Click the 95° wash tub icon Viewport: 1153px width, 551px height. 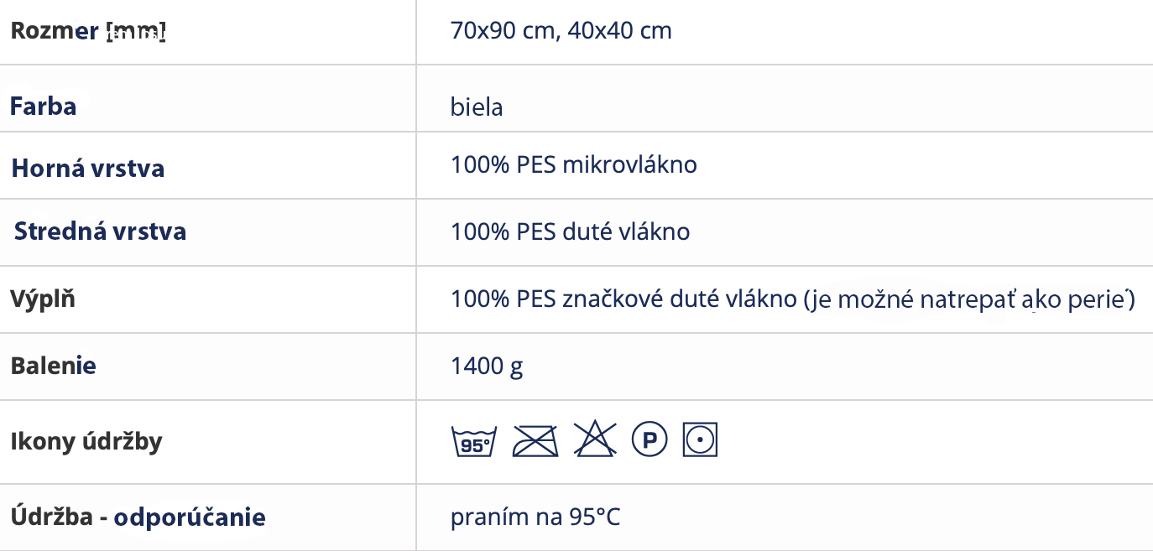click(x=474, y=439)
